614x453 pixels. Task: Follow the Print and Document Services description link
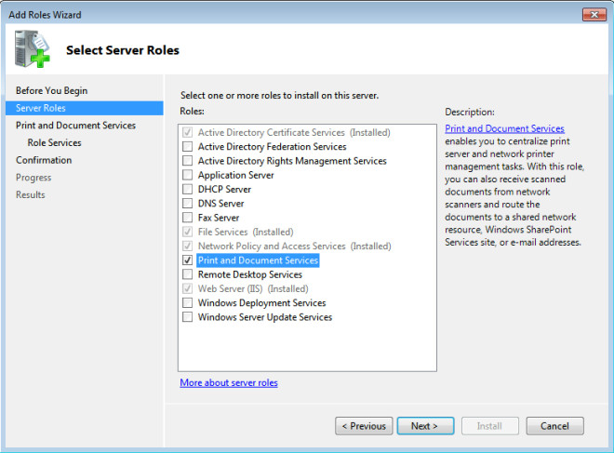pos(504,128)
